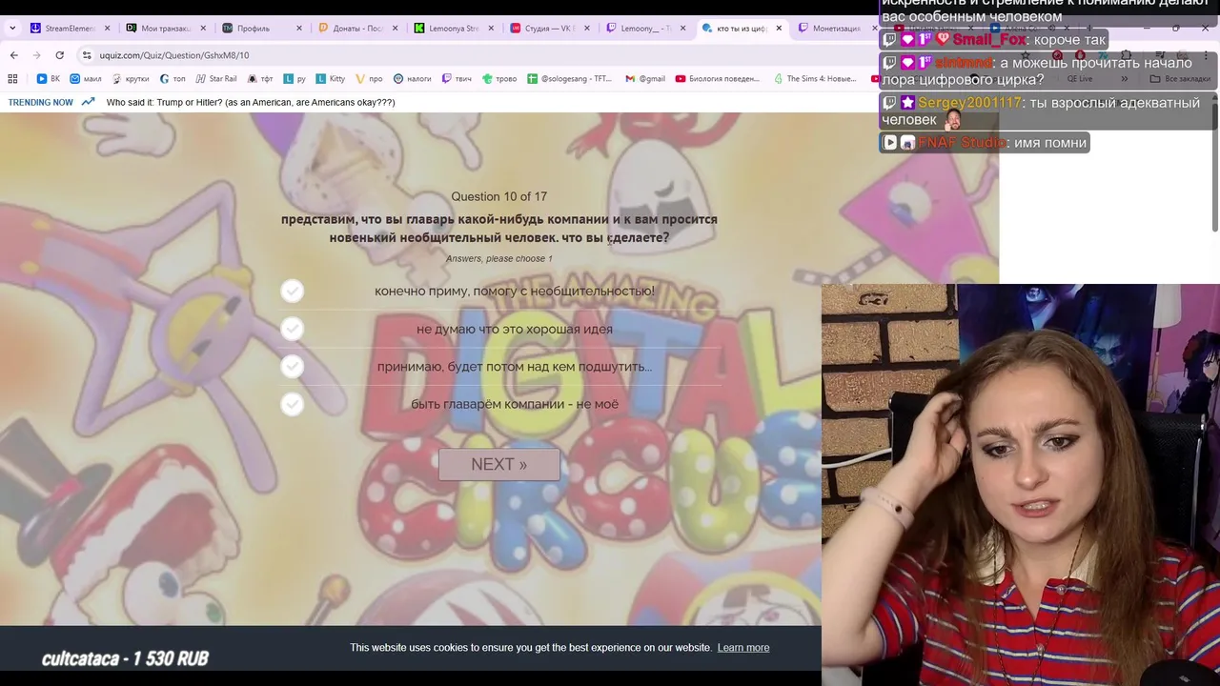Click the NEXT button

coord(498,464)
